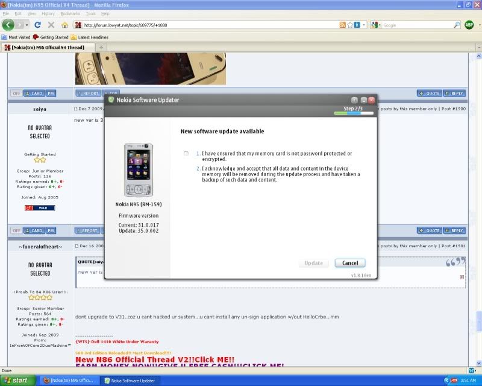482x386 pixels.
Task: Tick the memory card acknowledgment checkbox
Action: [x=186, y=154]
